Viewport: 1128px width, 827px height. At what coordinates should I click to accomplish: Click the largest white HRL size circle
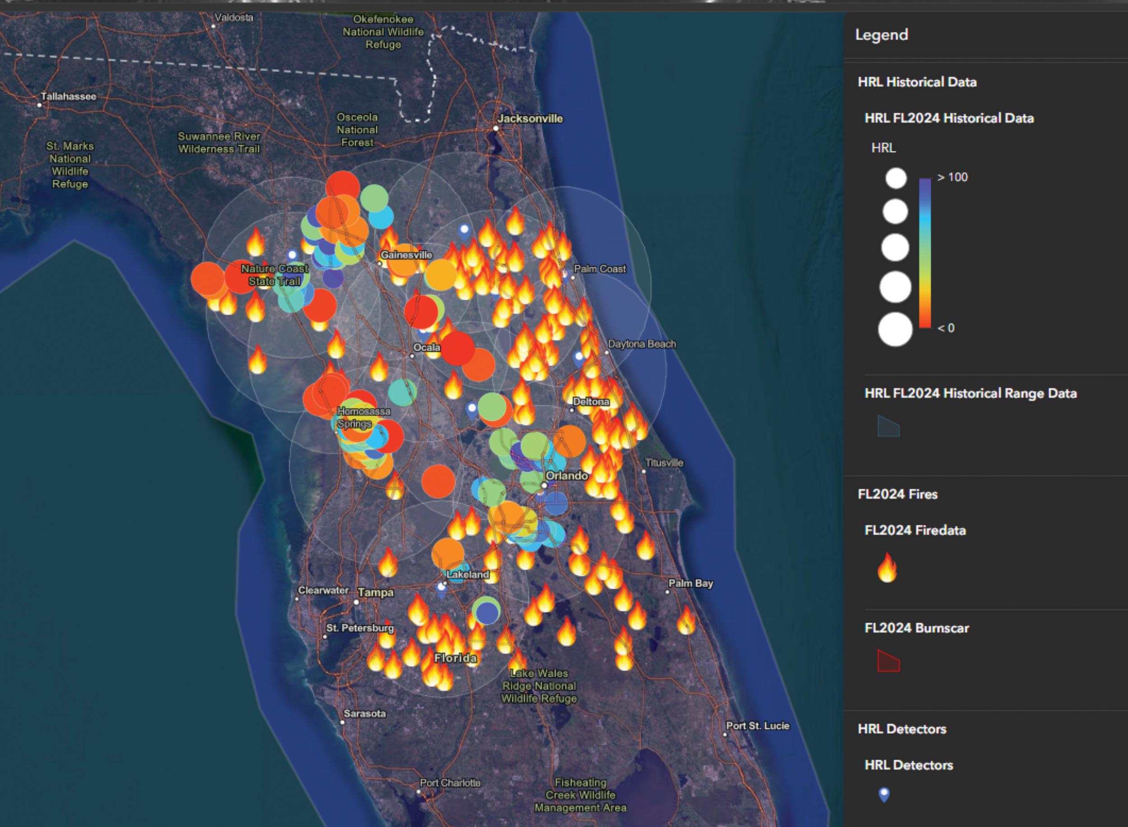click(895, 329)
